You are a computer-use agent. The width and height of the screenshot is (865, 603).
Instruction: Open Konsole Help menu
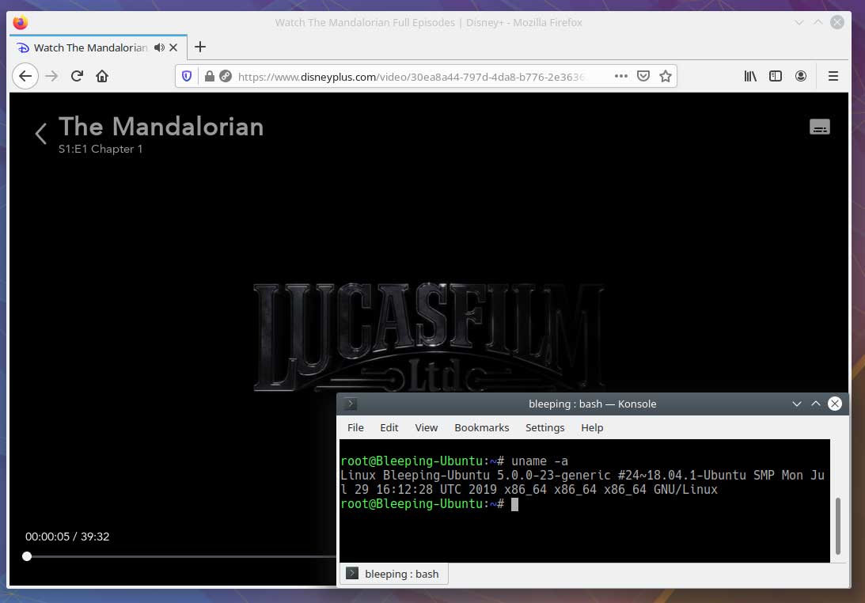pyautogui.click(x=592, y=427)
